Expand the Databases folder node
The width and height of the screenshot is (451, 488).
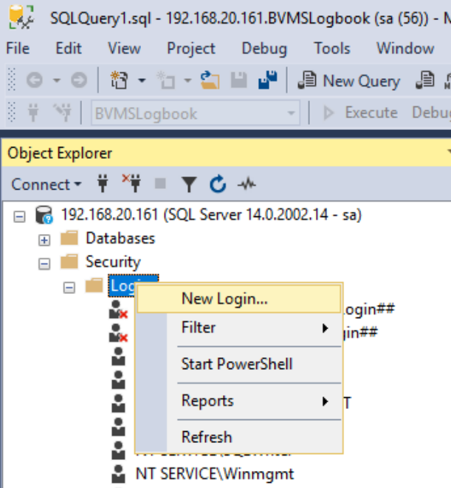tap(45, 239)
